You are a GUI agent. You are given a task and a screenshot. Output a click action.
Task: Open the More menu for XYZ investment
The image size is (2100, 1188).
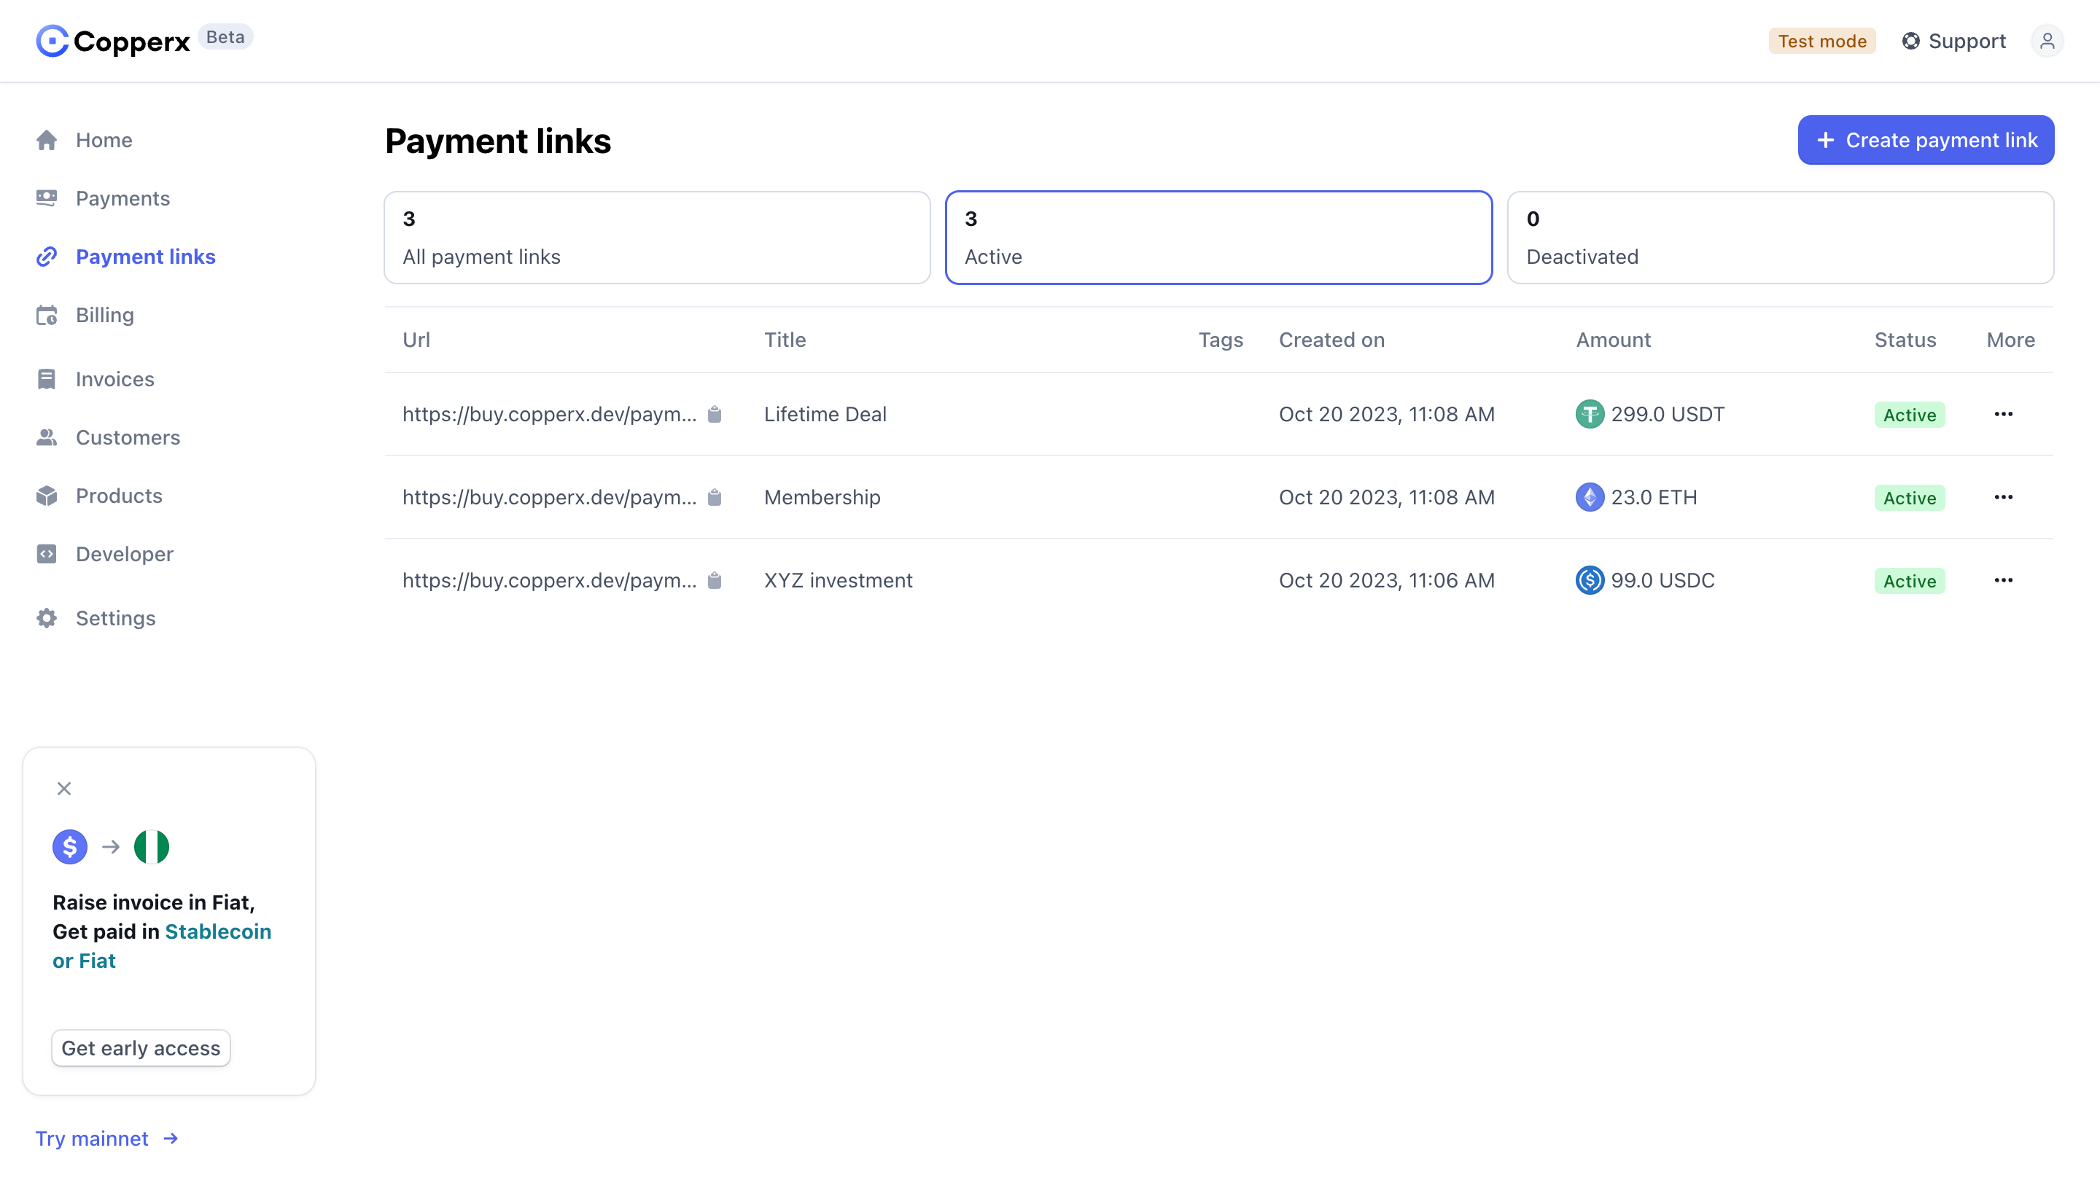(x=2003, y=581)
